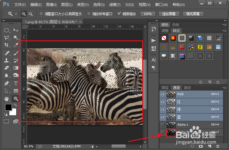Enable 调整窗口大小以满屏显示 checkbox
The height and width of the screenshot is (150, 229).
tap(41, 14)
